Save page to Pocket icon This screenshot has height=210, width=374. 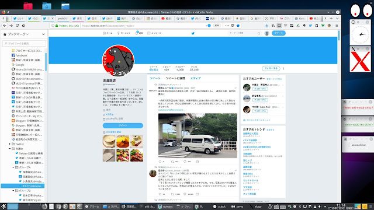point(233,26)
